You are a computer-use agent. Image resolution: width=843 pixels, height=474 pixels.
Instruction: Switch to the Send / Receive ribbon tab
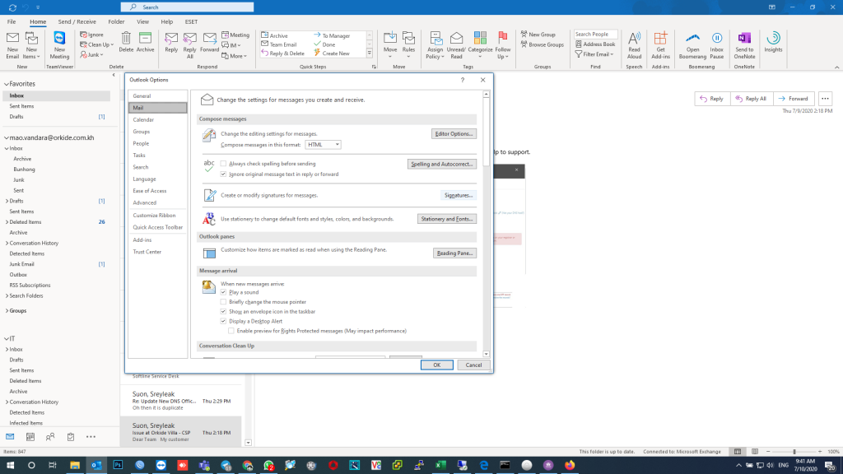click(76, 21)
